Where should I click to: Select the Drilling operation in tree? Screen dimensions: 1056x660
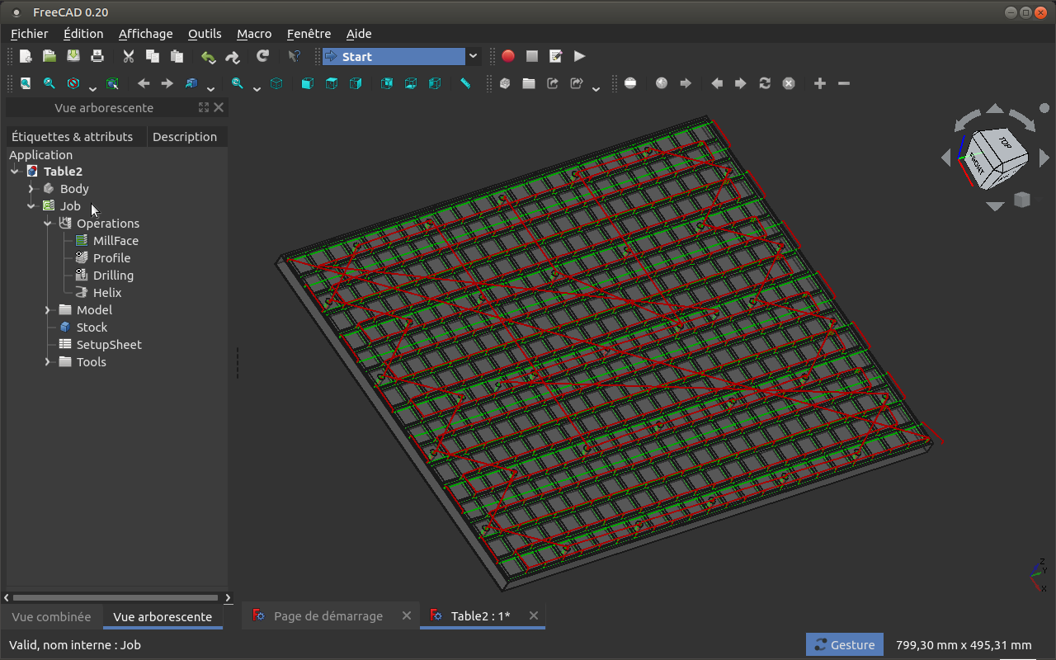click(113, 276)
